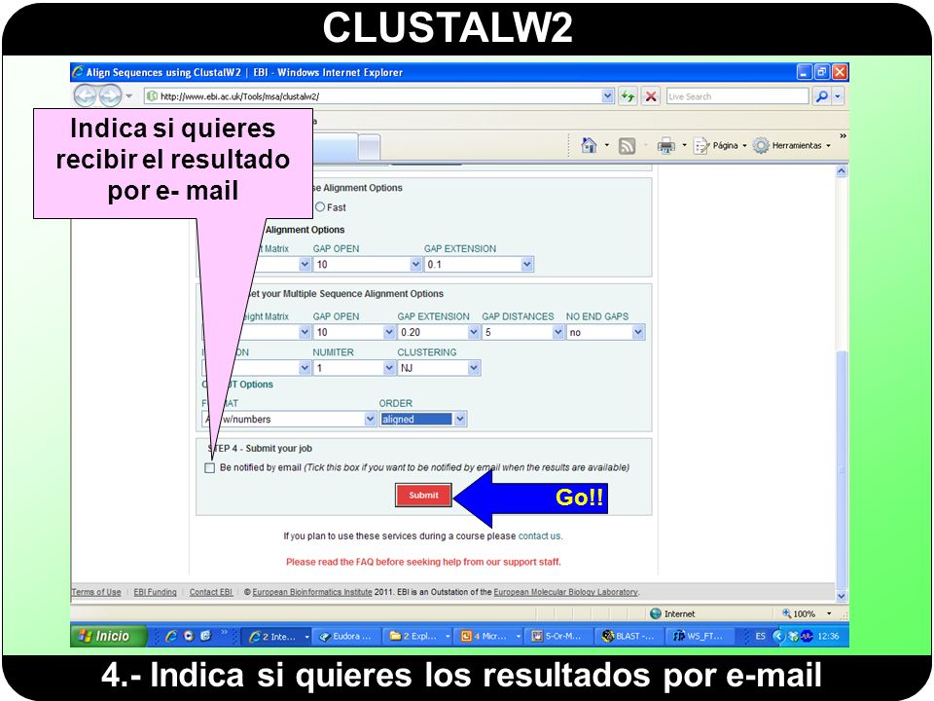This screenshot has width=934, height=701.
Task: Click the Live Search magnifier icon
Action: coord(821,96)
